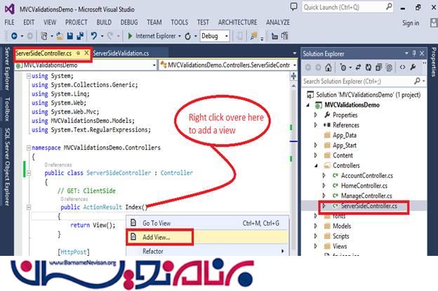Click the Quick Launch search box
Screen dimensions: 438x291
361,7
